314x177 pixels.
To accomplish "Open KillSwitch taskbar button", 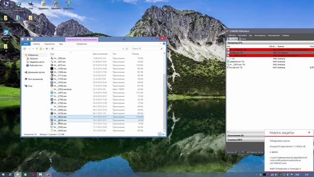I will [48, 175].
